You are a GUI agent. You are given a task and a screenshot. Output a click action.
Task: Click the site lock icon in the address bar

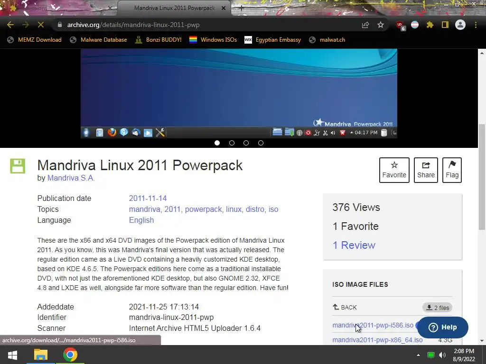[x=60, y=25]
